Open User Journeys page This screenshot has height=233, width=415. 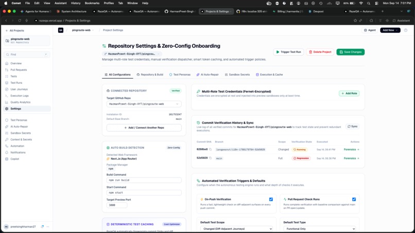(19, 89)
